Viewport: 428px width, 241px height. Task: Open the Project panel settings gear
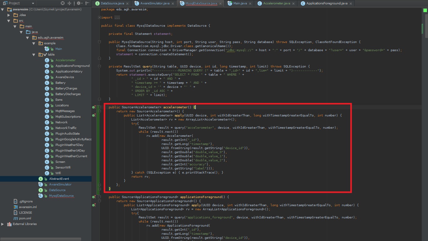[78, 3]
